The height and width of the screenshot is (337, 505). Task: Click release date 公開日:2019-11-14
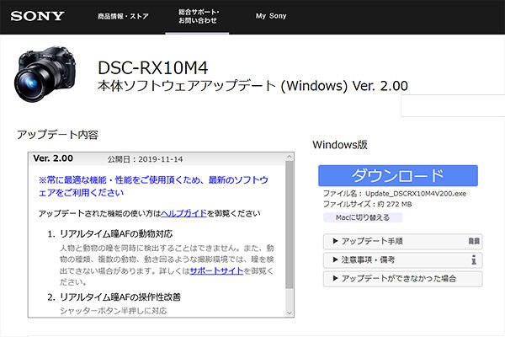pyautogui.click(x=145, y=159)
